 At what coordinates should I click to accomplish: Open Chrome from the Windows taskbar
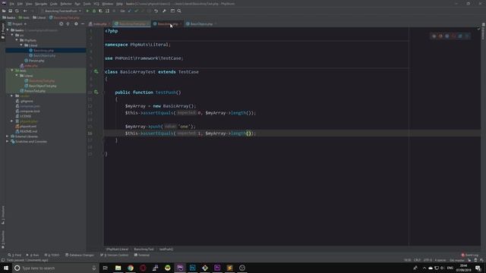click(x=131, y=268)
